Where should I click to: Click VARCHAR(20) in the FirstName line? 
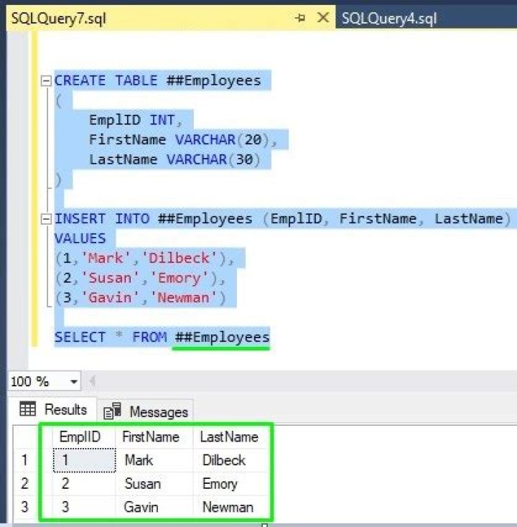222,140
